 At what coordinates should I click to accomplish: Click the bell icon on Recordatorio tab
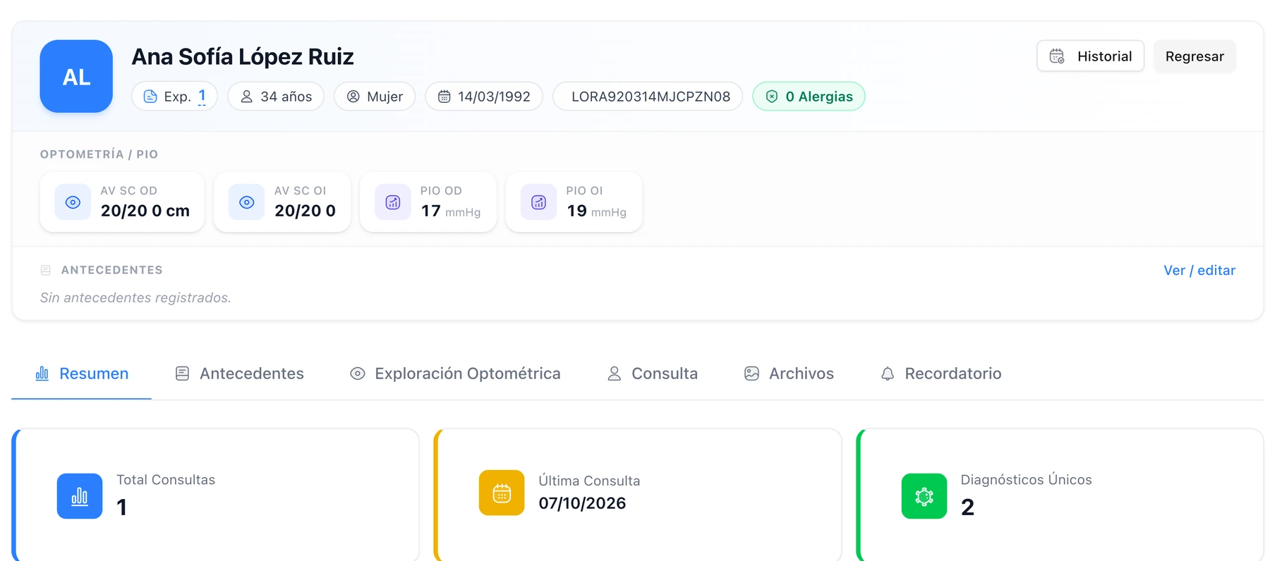coord(888,374)
